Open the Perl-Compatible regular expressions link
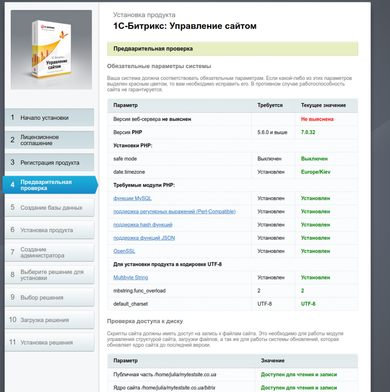 (174, 211)
